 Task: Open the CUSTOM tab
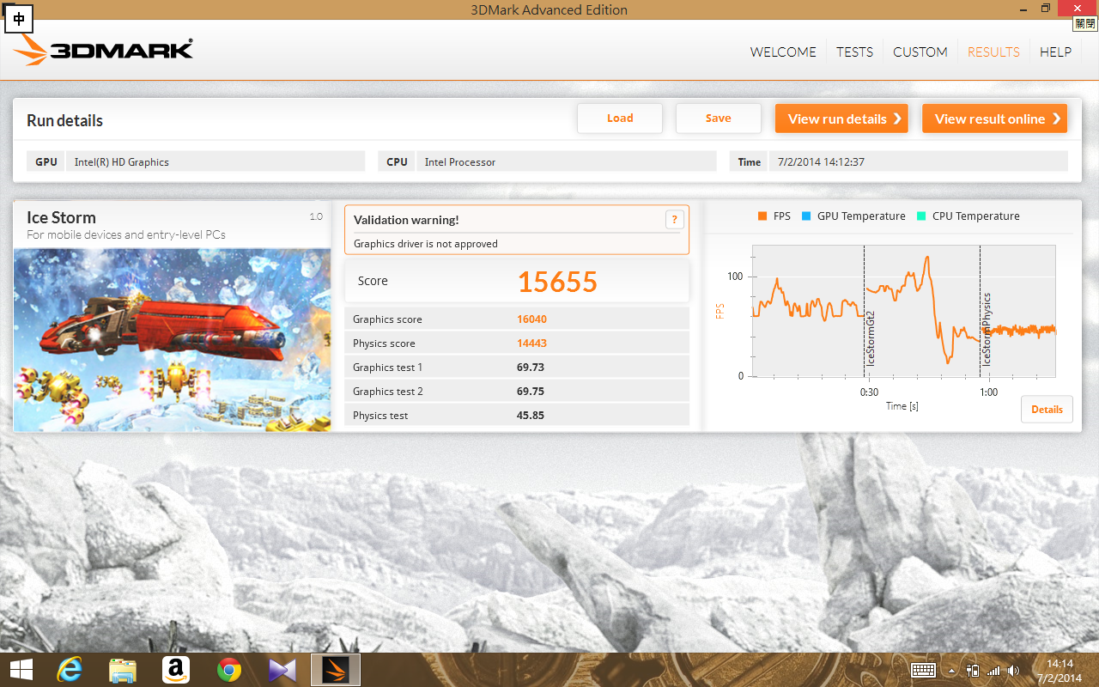tap(920, 52)
